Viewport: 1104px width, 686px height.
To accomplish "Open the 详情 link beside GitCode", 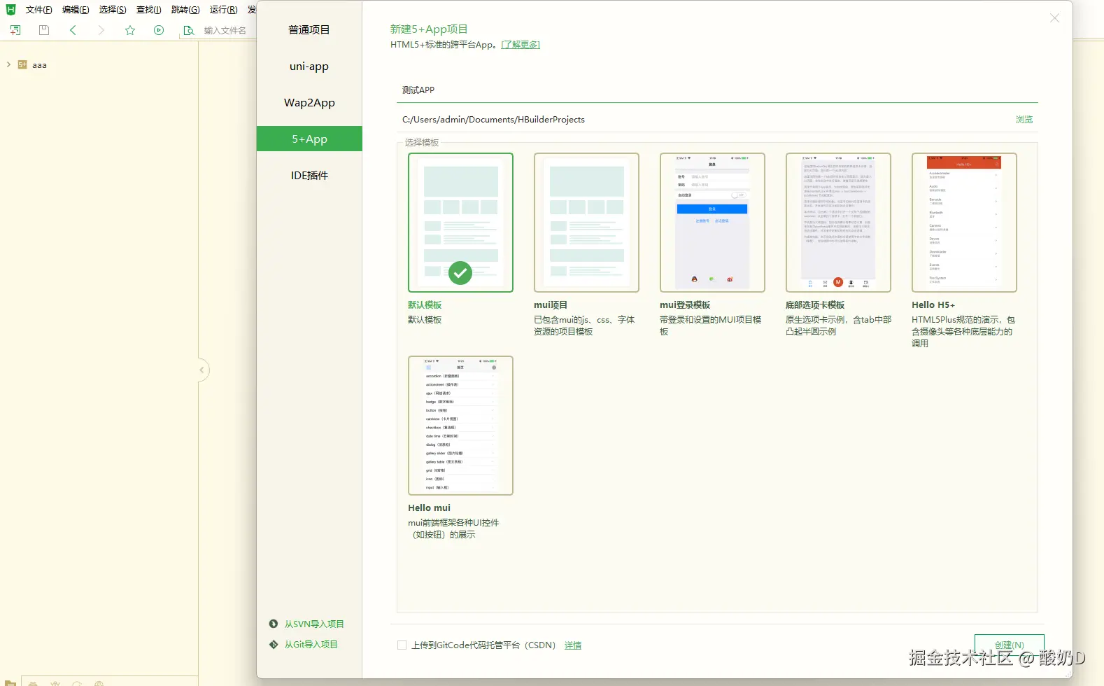I will coord(573,645).
